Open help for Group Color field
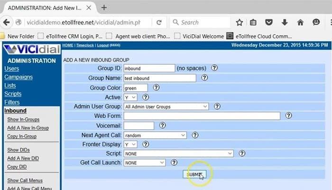 (x=156, y=87)
